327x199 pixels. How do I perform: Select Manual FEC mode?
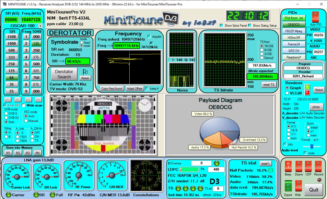tap(26, 121)
